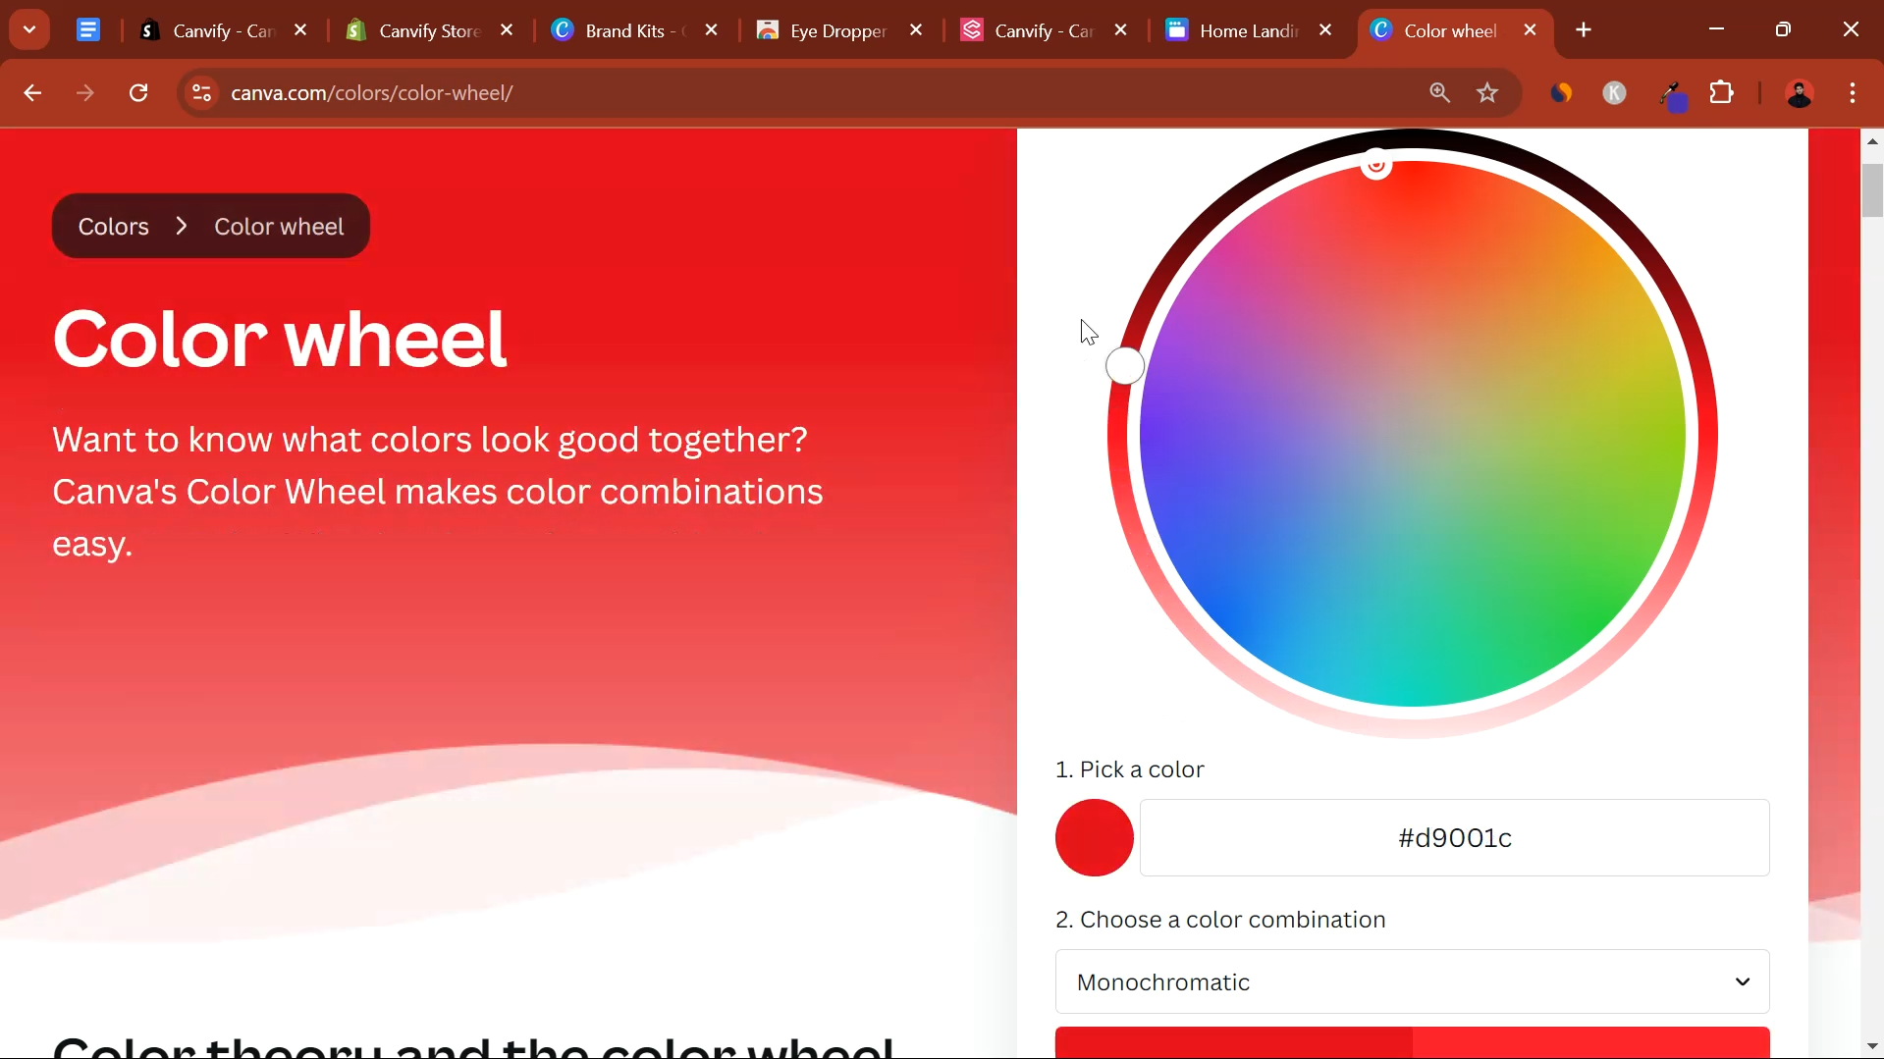
Task: Click the white brightness ring handle
Action: click(1125, 366)
